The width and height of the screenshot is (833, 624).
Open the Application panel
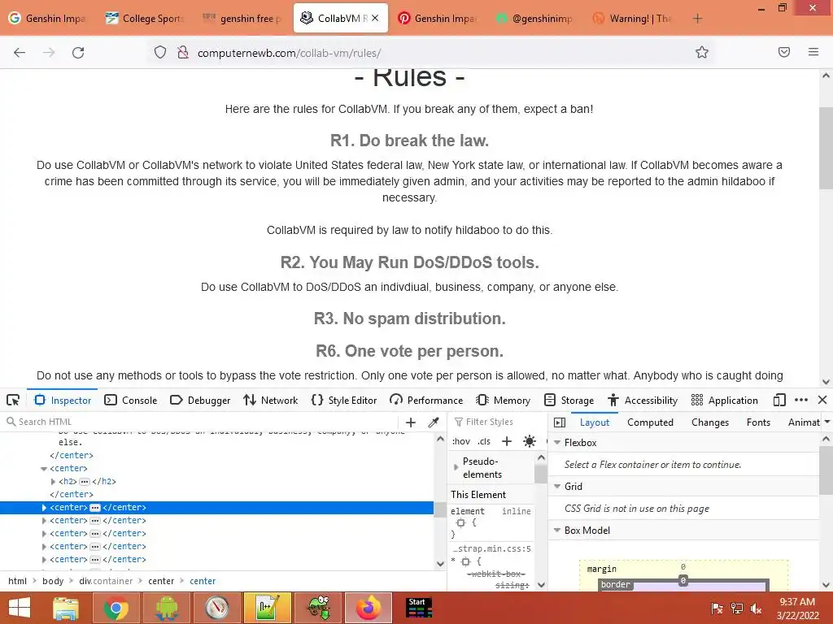point(725,400)
